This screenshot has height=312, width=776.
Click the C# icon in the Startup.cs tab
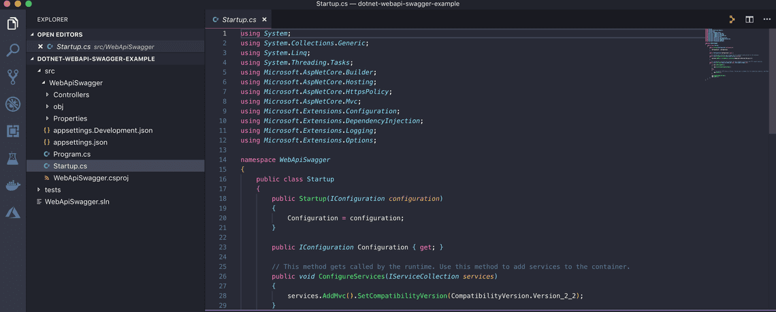click(x=215, y=20)
